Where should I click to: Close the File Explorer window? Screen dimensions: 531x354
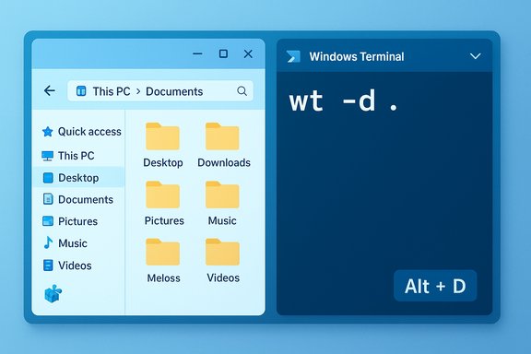248,53
